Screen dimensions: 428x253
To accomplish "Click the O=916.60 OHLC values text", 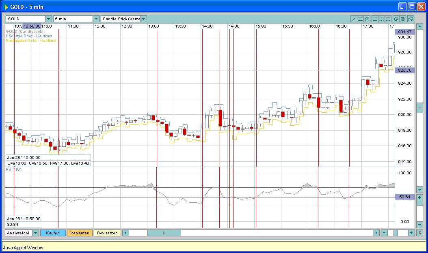I will coord(48,163).
